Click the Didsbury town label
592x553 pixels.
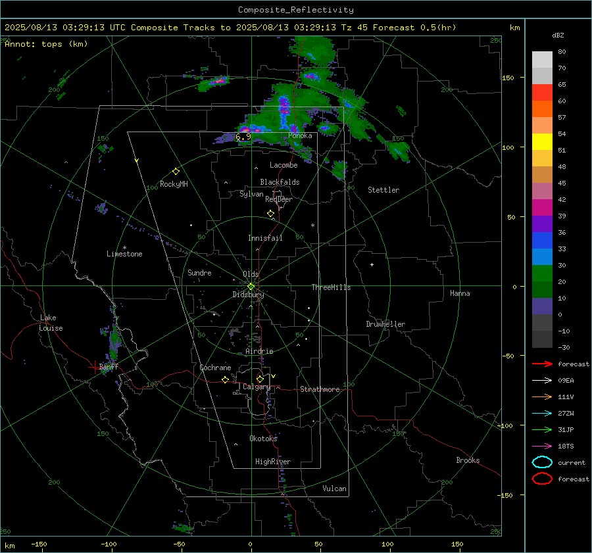tap(248, 295)
